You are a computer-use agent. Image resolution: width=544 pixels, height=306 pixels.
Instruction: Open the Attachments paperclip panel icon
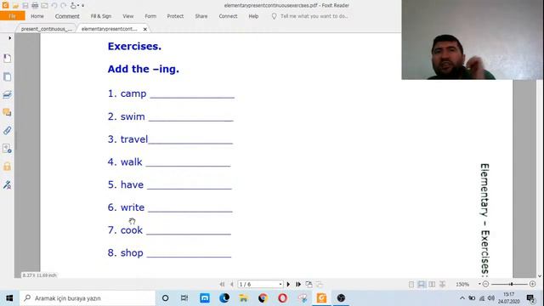7,130
